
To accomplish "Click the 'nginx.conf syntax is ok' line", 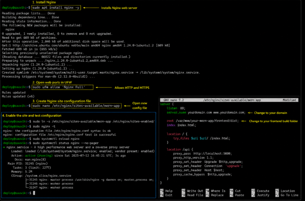I will (x=57, y=131).
